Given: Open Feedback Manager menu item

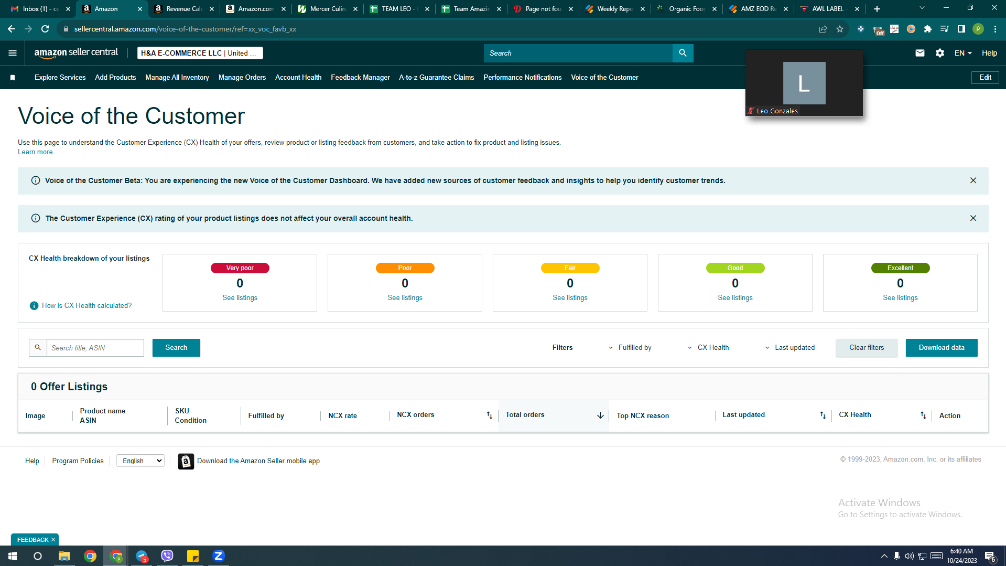Looking at the screenshot, I should [x=360, y=78].
